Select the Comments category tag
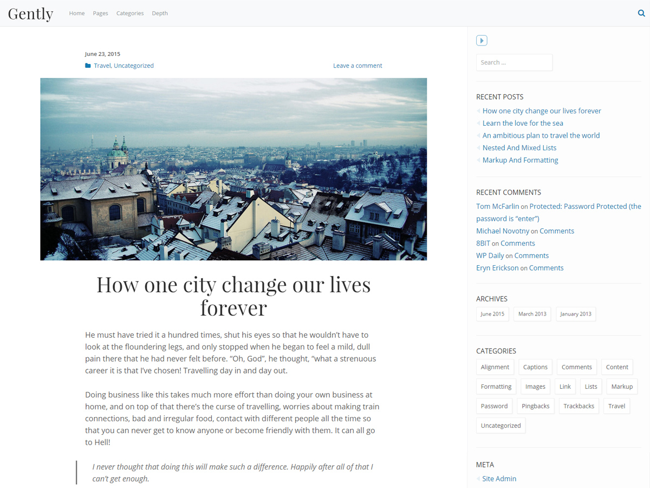Screen dimensions: 650x488 577,367
